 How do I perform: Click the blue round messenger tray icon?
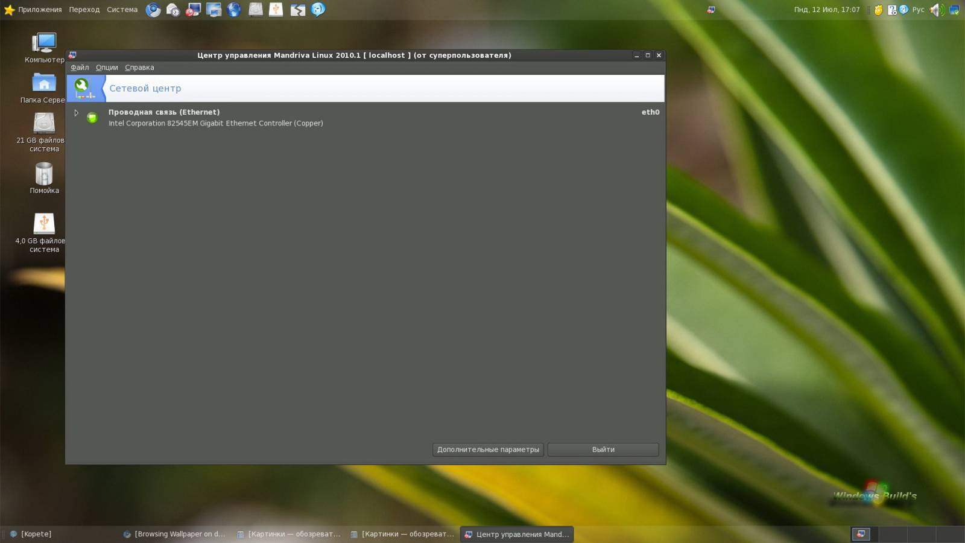pos(903,10)
